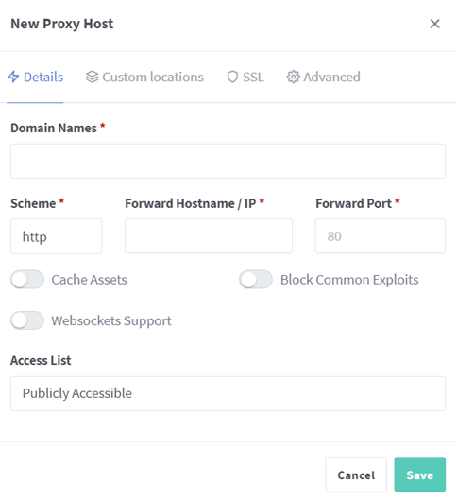
Task: Expand the Access List dropdown
Action: 228,393
